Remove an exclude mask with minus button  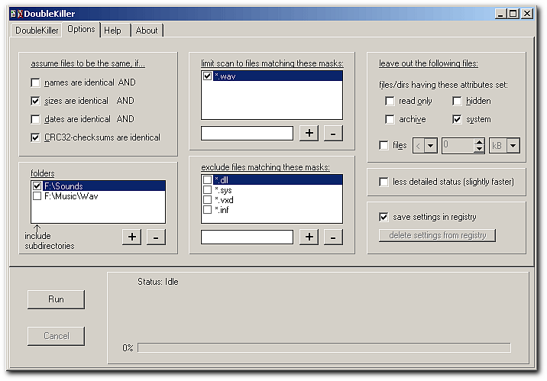[x=333, y=237]
